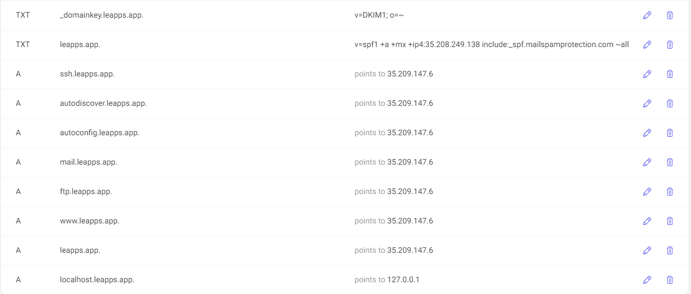
Task: Delete the www.leapps.app A record
Action: tap(669, 221)
